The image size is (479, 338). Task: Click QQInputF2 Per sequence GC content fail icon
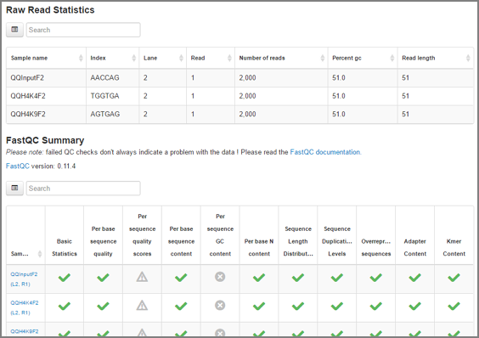[220, 277]
